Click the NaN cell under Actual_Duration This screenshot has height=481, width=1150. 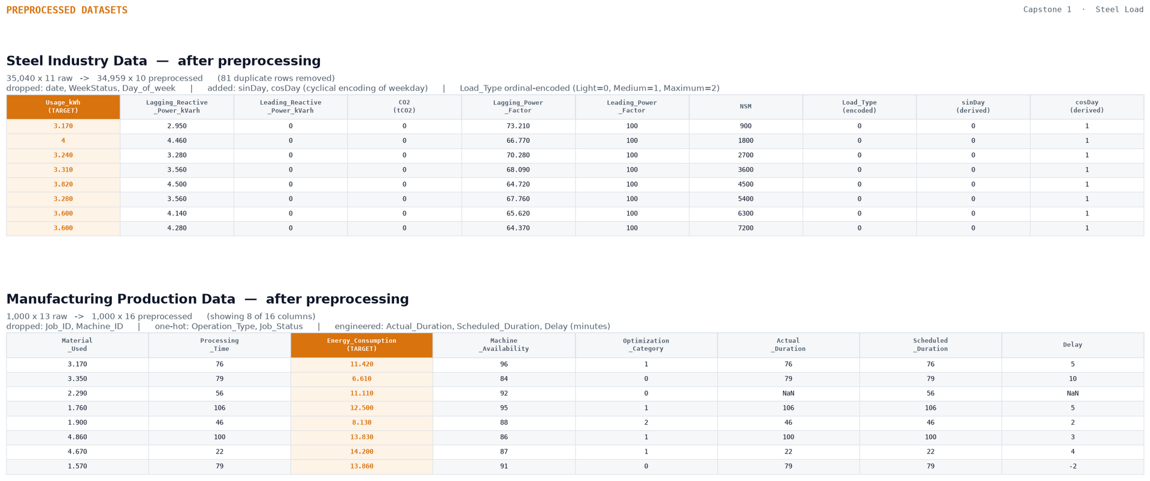tap(788, 394)
